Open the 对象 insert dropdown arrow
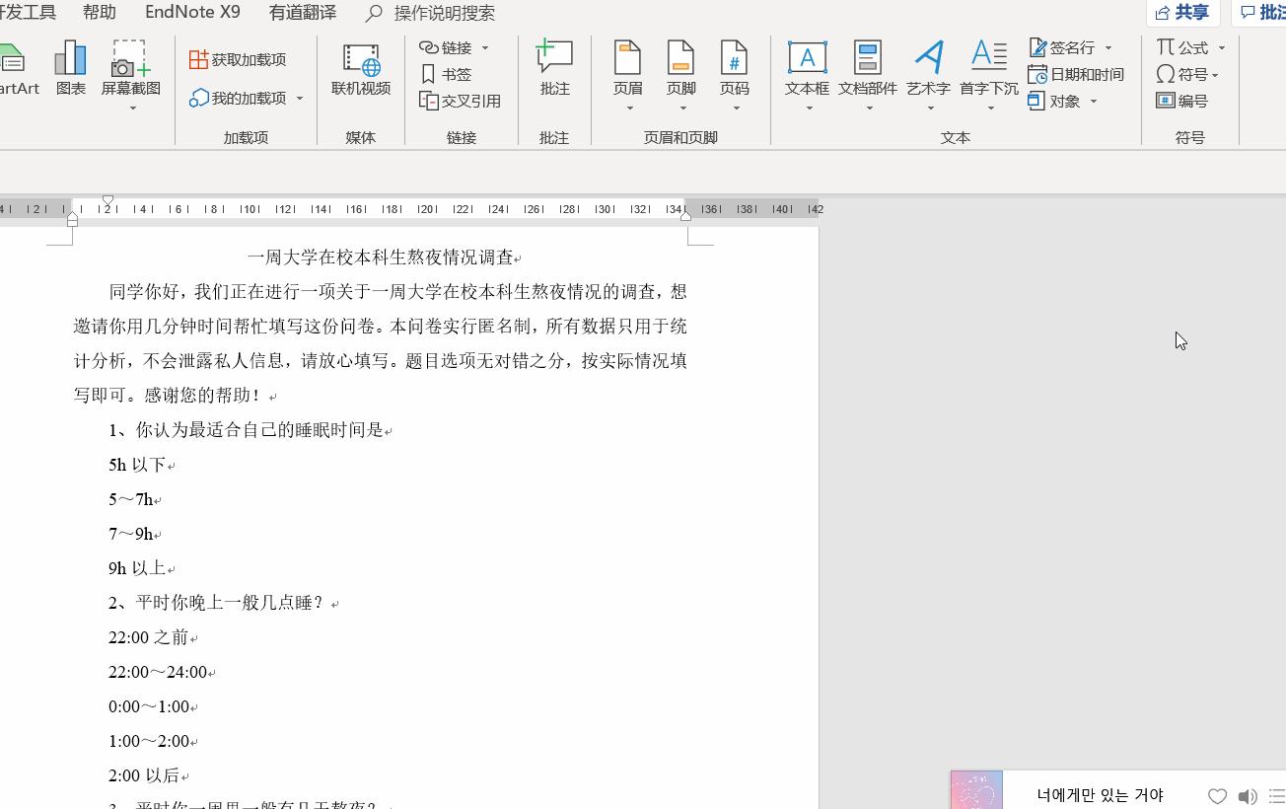The image size is (1286, 809). (x=1094, y=101)
